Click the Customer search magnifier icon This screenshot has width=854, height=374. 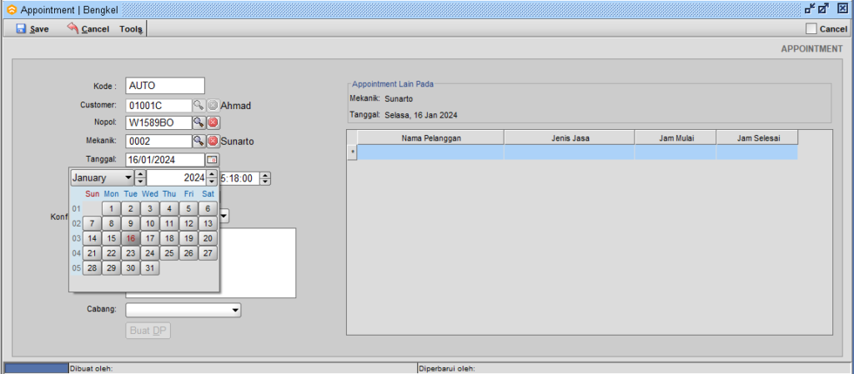tap(198, 105)
